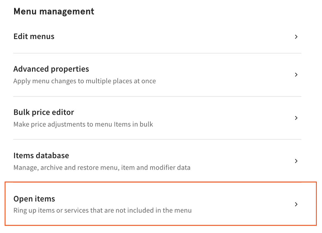The image size is (322, 233).
Task: Click the Open items title text
Action: coord(34,199)
